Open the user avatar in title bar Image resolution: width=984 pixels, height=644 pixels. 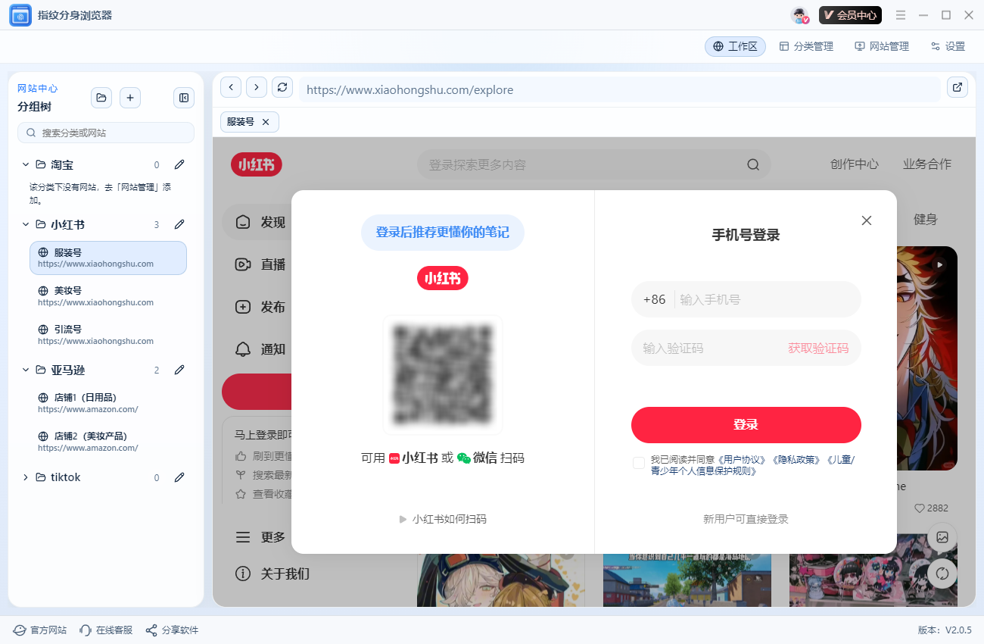click(x=800, y=15)
